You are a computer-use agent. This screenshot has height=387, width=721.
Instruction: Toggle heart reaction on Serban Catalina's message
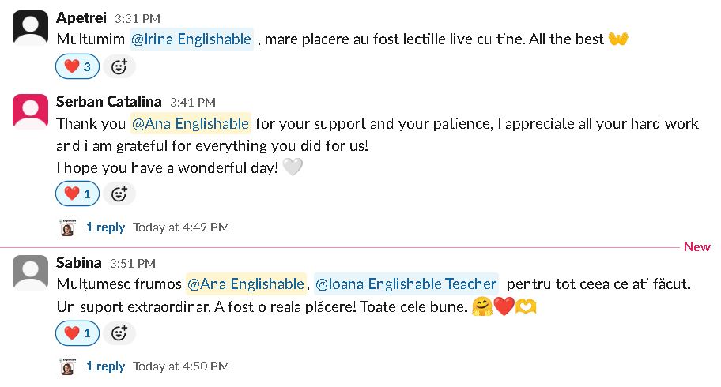(x=77, y=193)
